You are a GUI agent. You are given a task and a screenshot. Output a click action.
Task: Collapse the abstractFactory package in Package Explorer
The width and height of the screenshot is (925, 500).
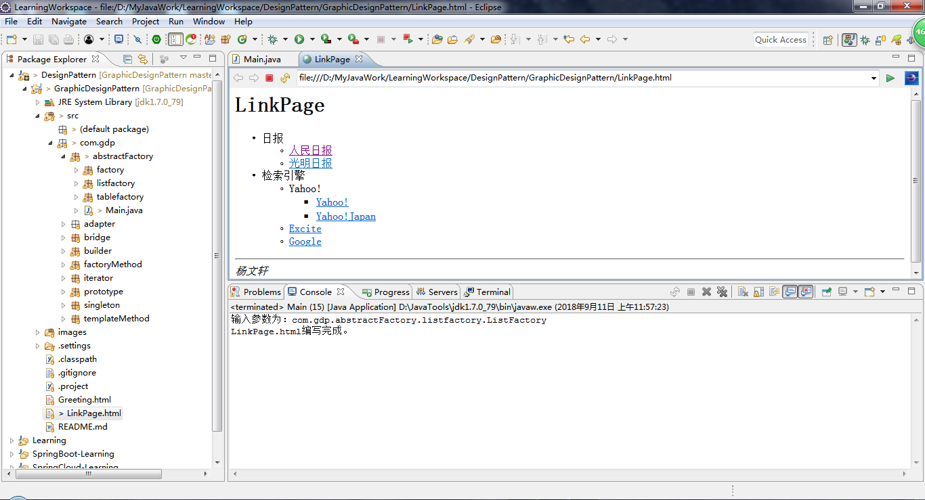63,156
